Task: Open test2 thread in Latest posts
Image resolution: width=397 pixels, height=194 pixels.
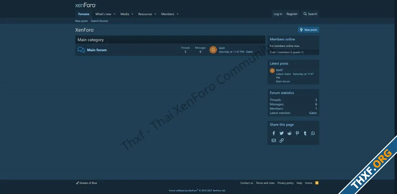Action: [279, 70]
